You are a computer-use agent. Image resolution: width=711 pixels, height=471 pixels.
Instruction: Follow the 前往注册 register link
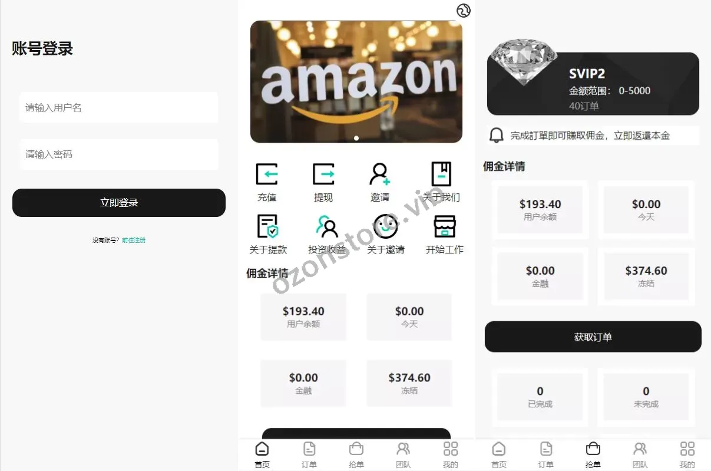point(134,241)
